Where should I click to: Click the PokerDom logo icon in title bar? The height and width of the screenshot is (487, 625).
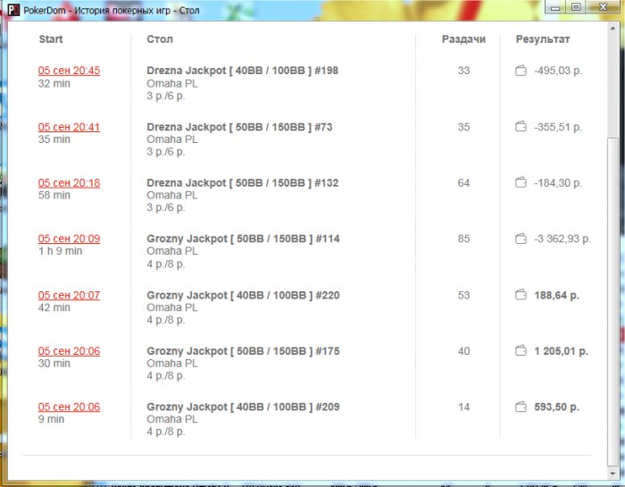tap(13, 10)
